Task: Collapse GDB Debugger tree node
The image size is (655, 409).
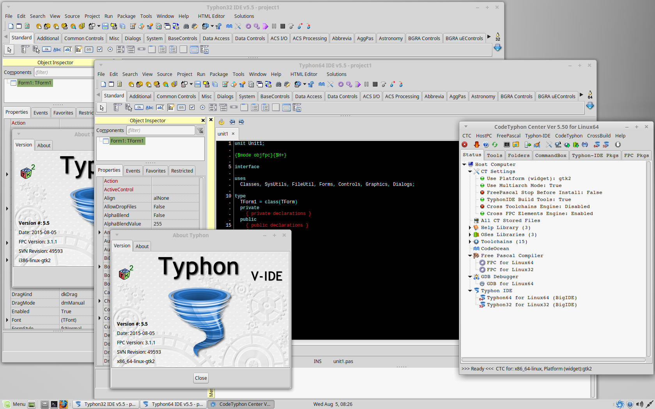Action: point(470,277)
